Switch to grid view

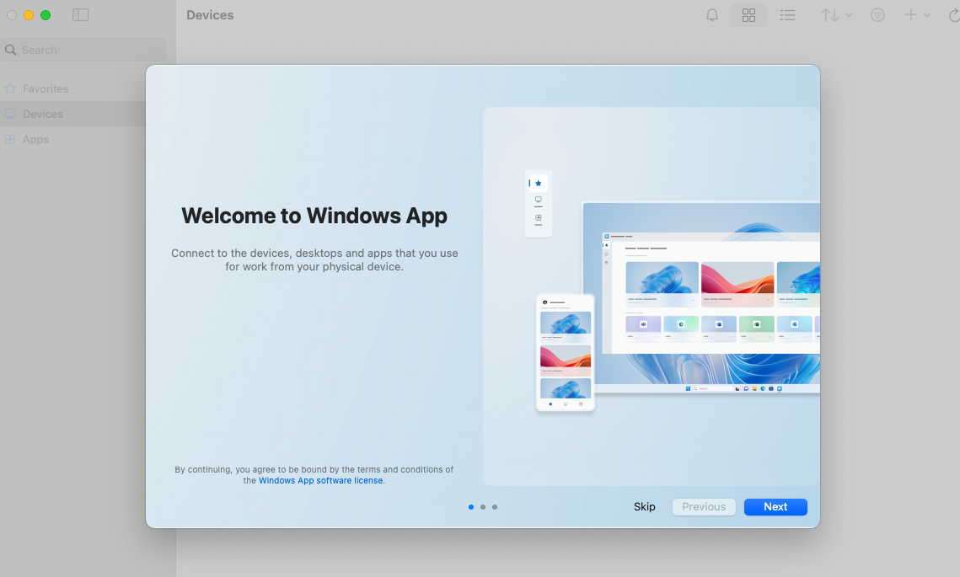coord(748,14)
